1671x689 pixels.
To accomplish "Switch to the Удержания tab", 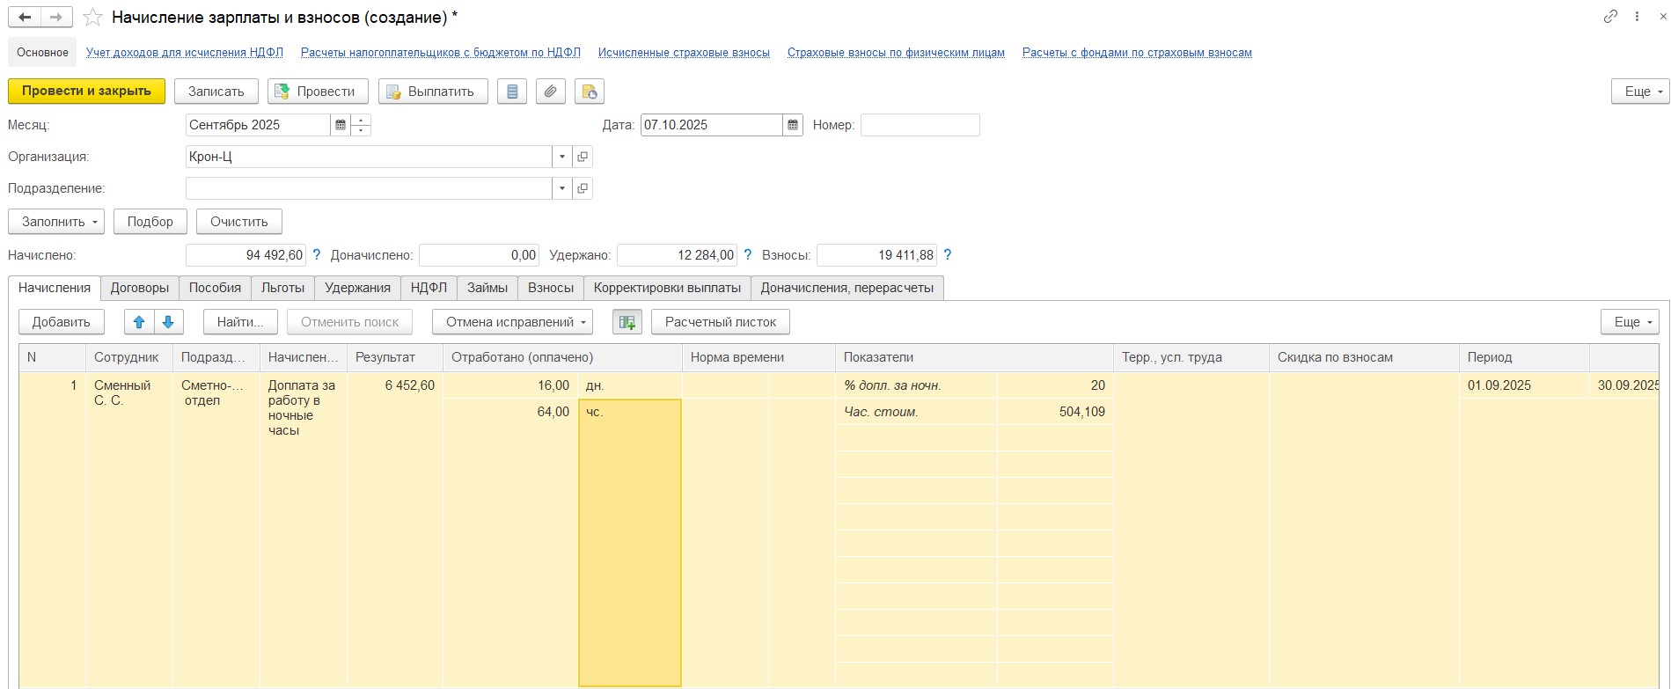I will pos(357,288).
